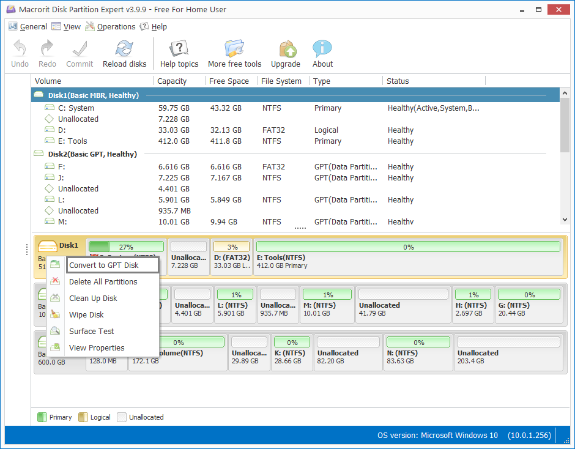The height and width of the screenshot is (449, 575).
Task: Click the E: Tools volume drive icon
Action: click(50, 141)
